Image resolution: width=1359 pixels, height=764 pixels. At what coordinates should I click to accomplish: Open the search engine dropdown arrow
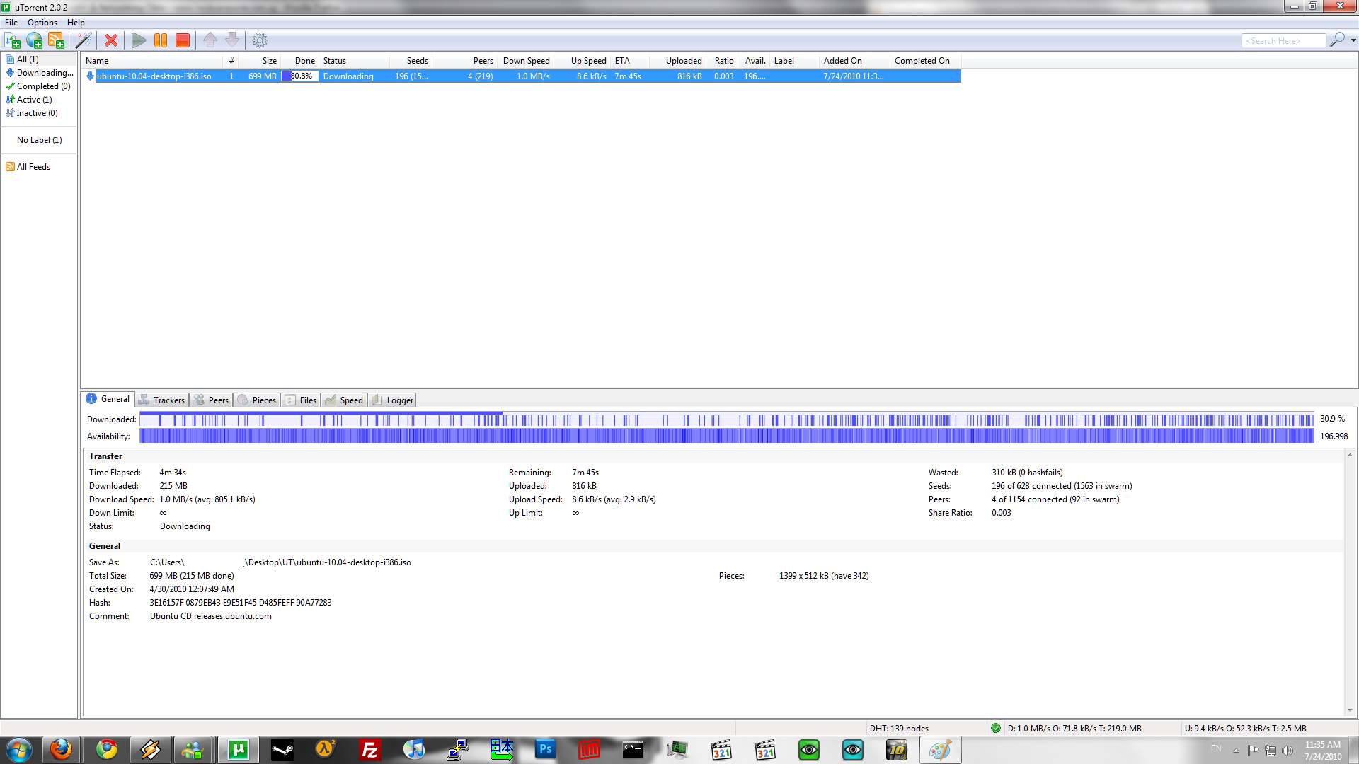[1353, 40]
